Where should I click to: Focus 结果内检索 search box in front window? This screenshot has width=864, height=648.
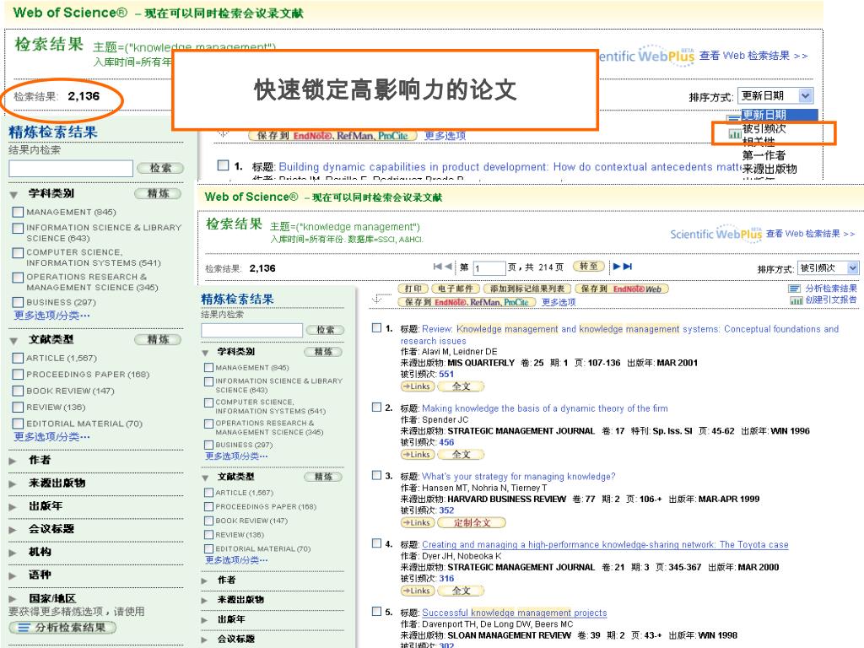tap(251, 330)
